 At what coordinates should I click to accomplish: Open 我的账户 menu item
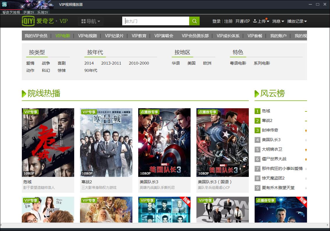278,36
